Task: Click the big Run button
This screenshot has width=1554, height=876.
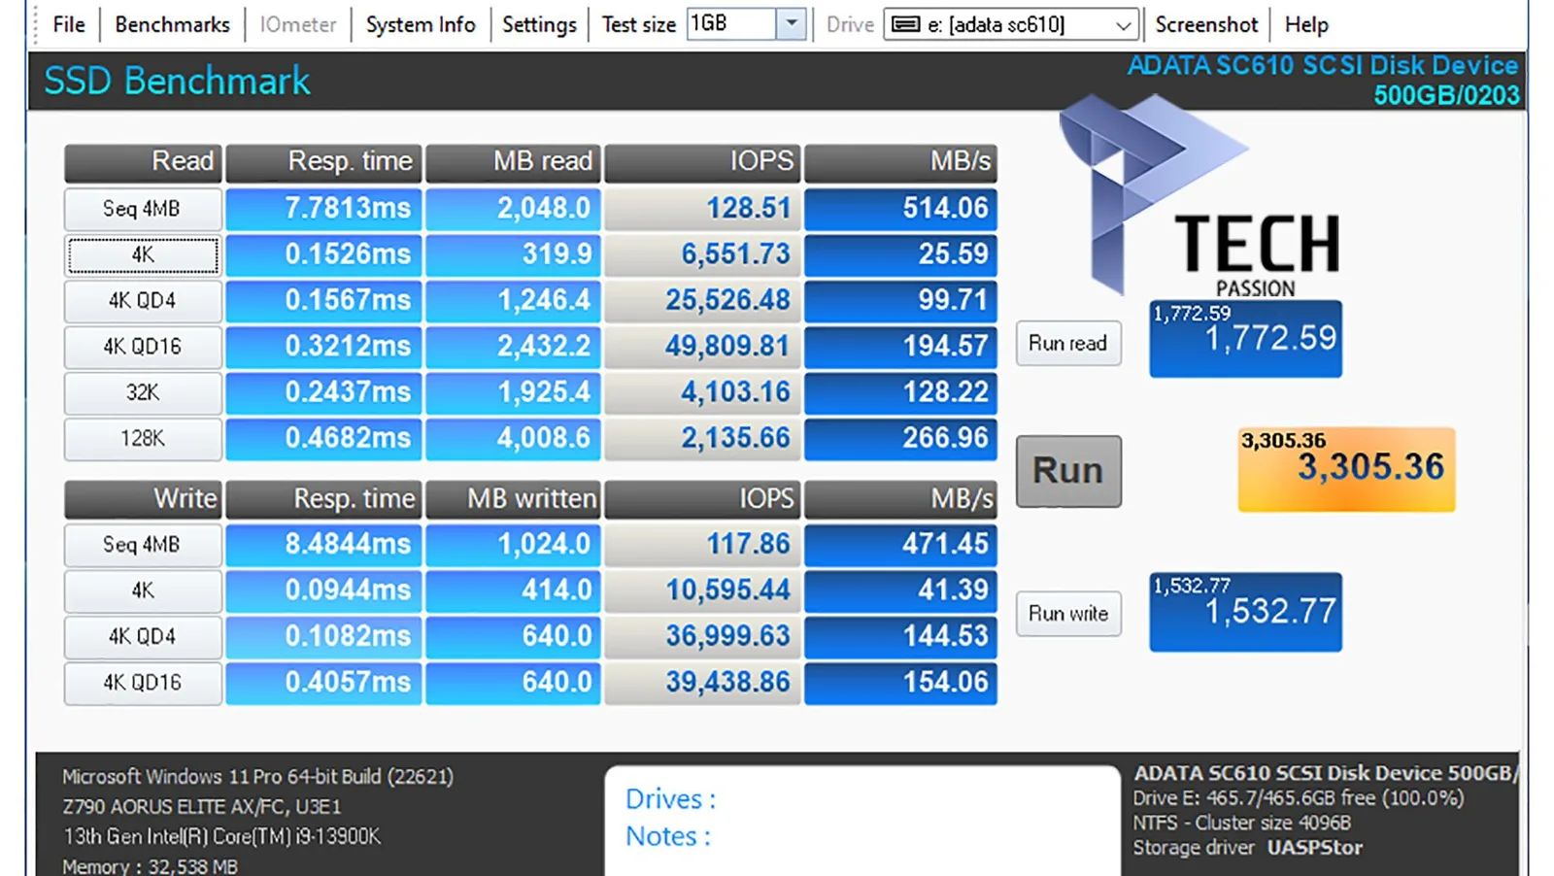Action: (x=1068, y=471)
